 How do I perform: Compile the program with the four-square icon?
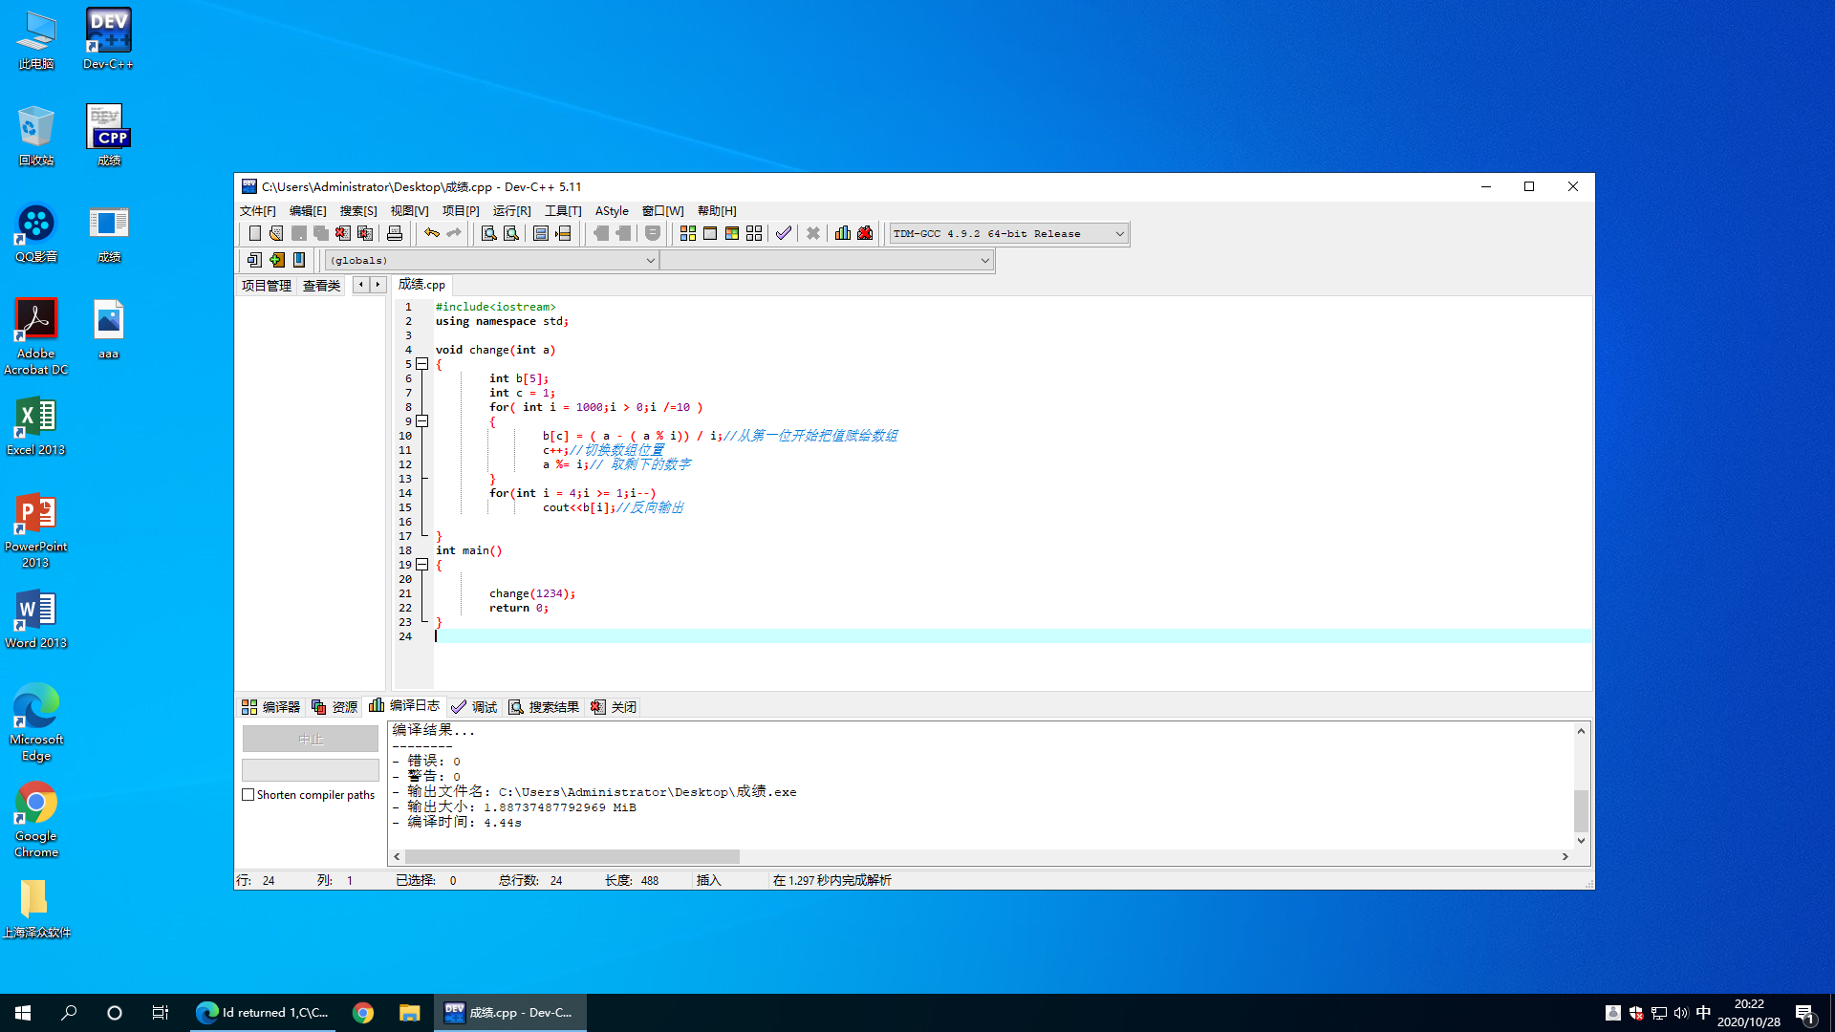(688, 233)
